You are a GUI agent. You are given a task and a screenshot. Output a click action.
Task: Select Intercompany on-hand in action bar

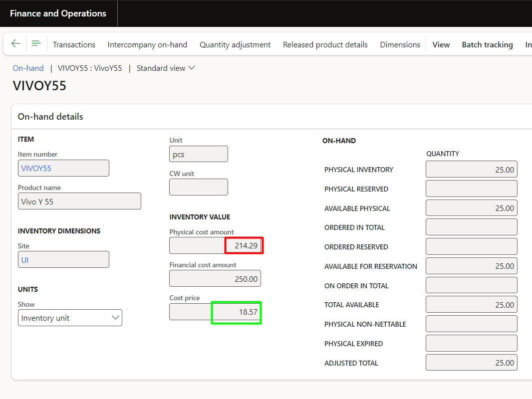(147, 45)
